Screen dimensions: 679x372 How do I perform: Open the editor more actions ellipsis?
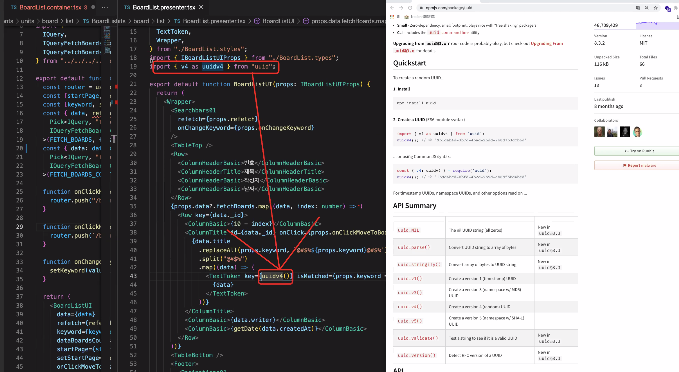[x=105, y=7]
